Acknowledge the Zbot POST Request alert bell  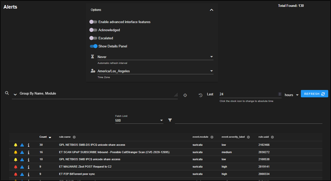[16, 167]
